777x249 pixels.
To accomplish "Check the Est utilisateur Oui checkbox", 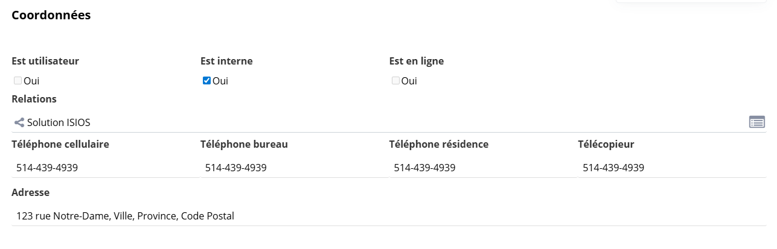I will click(18, 80).
